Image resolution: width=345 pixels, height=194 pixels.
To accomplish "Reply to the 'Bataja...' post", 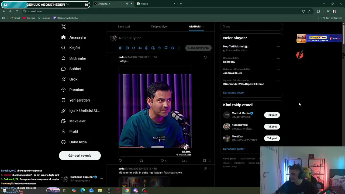I will [x=120, y=161].
